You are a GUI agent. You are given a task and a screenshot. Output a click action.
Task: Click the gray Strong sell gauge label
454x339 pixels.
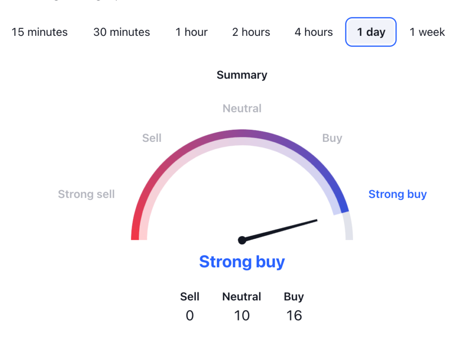click(86, 194)
